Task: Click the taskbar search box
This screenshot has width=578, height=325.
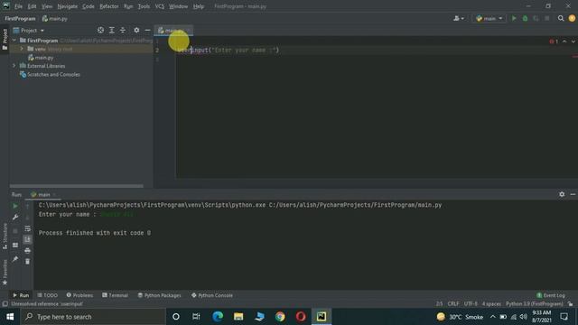Action: click(x=93, y=317)
